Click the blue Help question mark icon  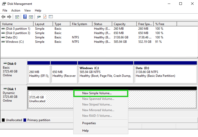click(25, 17)
